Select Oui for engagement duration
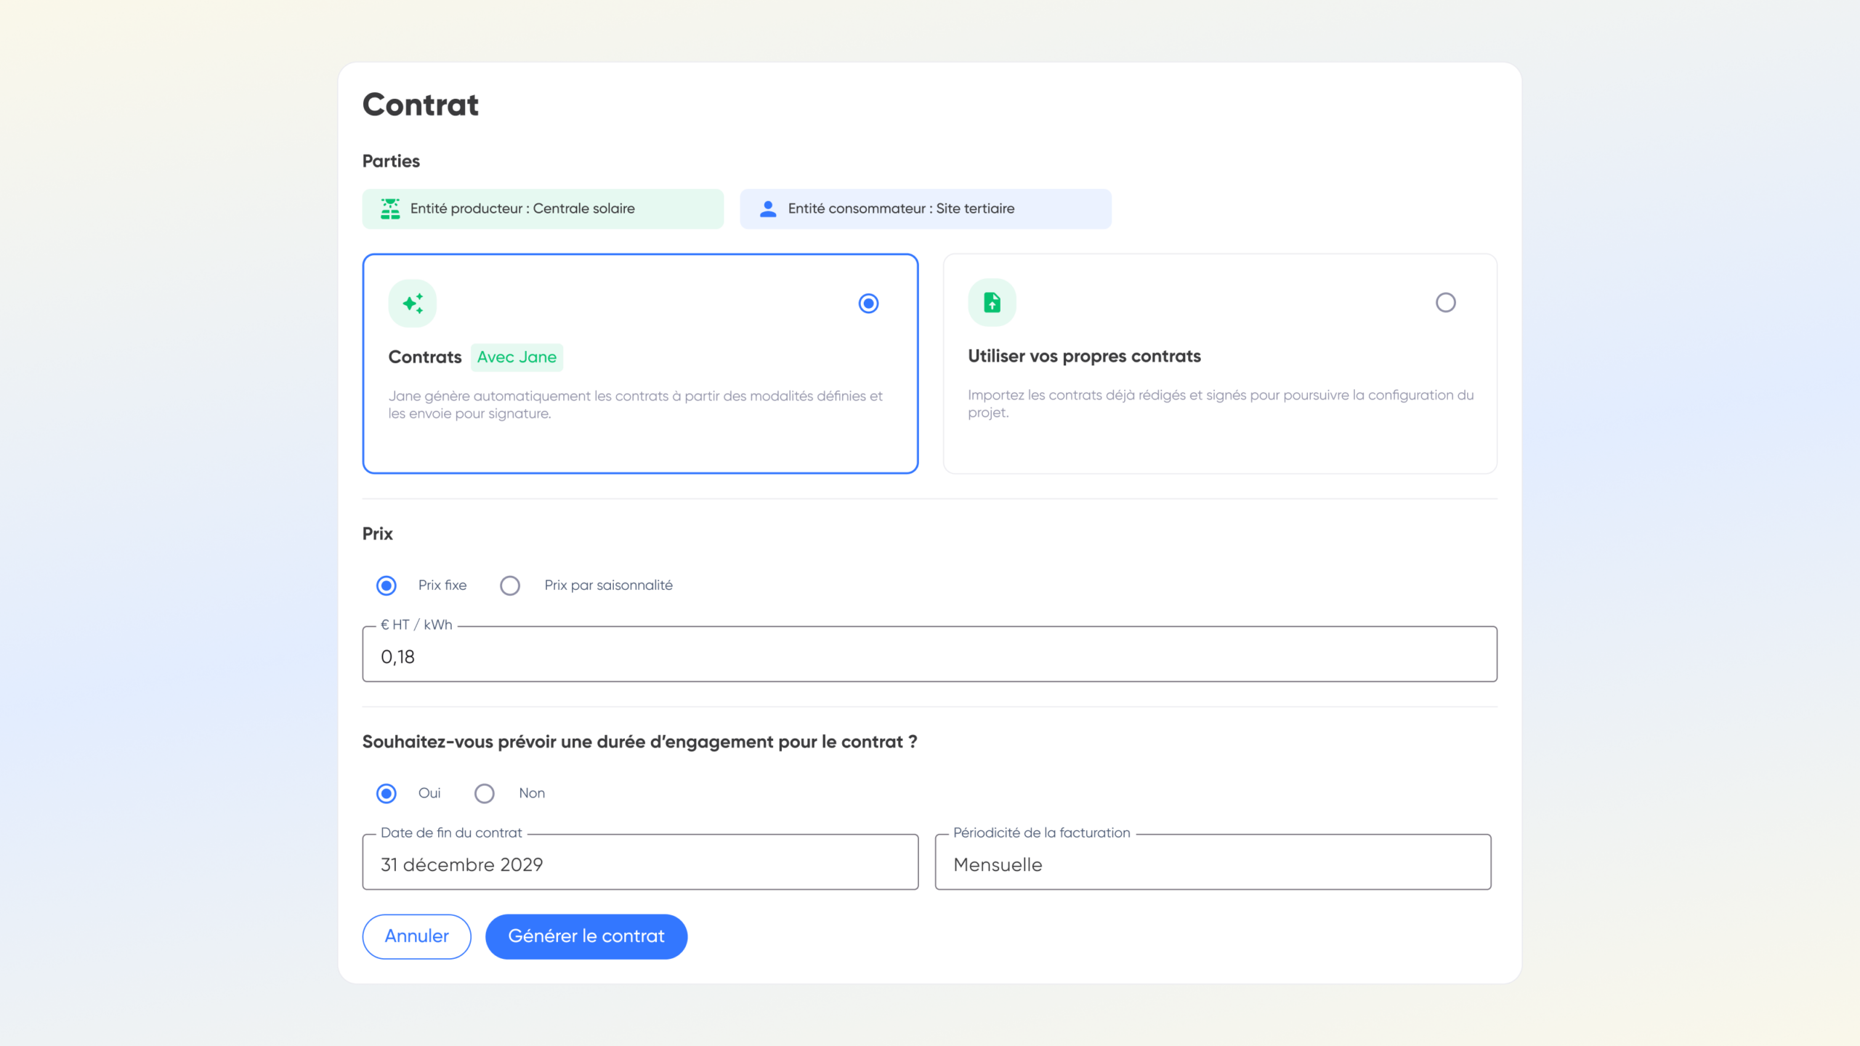 [387, 793]
